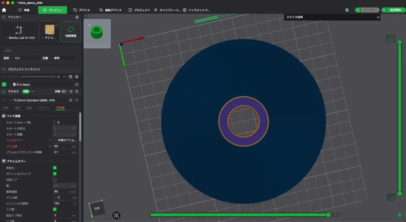Click the top handle of the vertical layer slider
Viewport: 406px width, 222px height.
click(400, 42)
